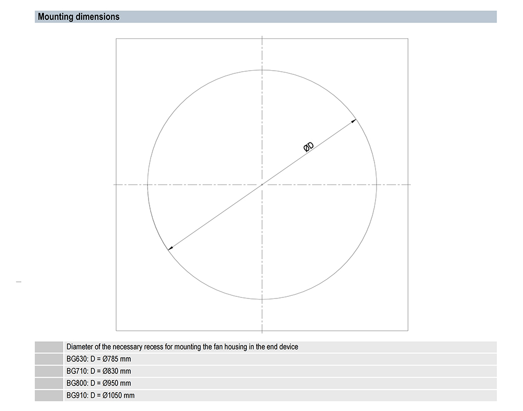Select the BG710 D = Ø830 mm row
This screenshot has height=411, width=523.
tap(98, 371)
